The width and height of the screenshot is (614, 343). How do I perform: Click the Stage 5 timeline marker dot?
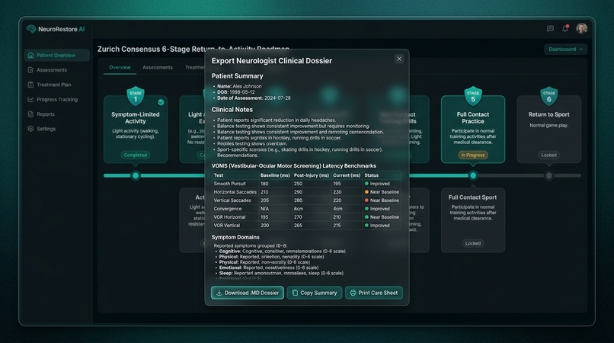click(473, 175)
